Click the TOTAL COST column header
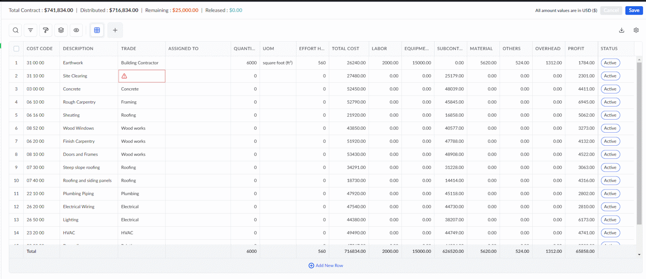 345,48
